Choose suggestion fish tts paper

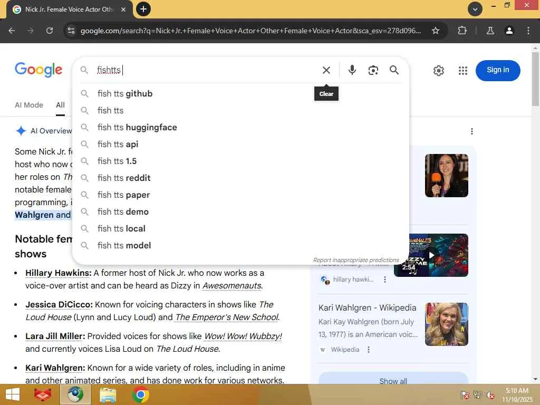coord(240,195)
